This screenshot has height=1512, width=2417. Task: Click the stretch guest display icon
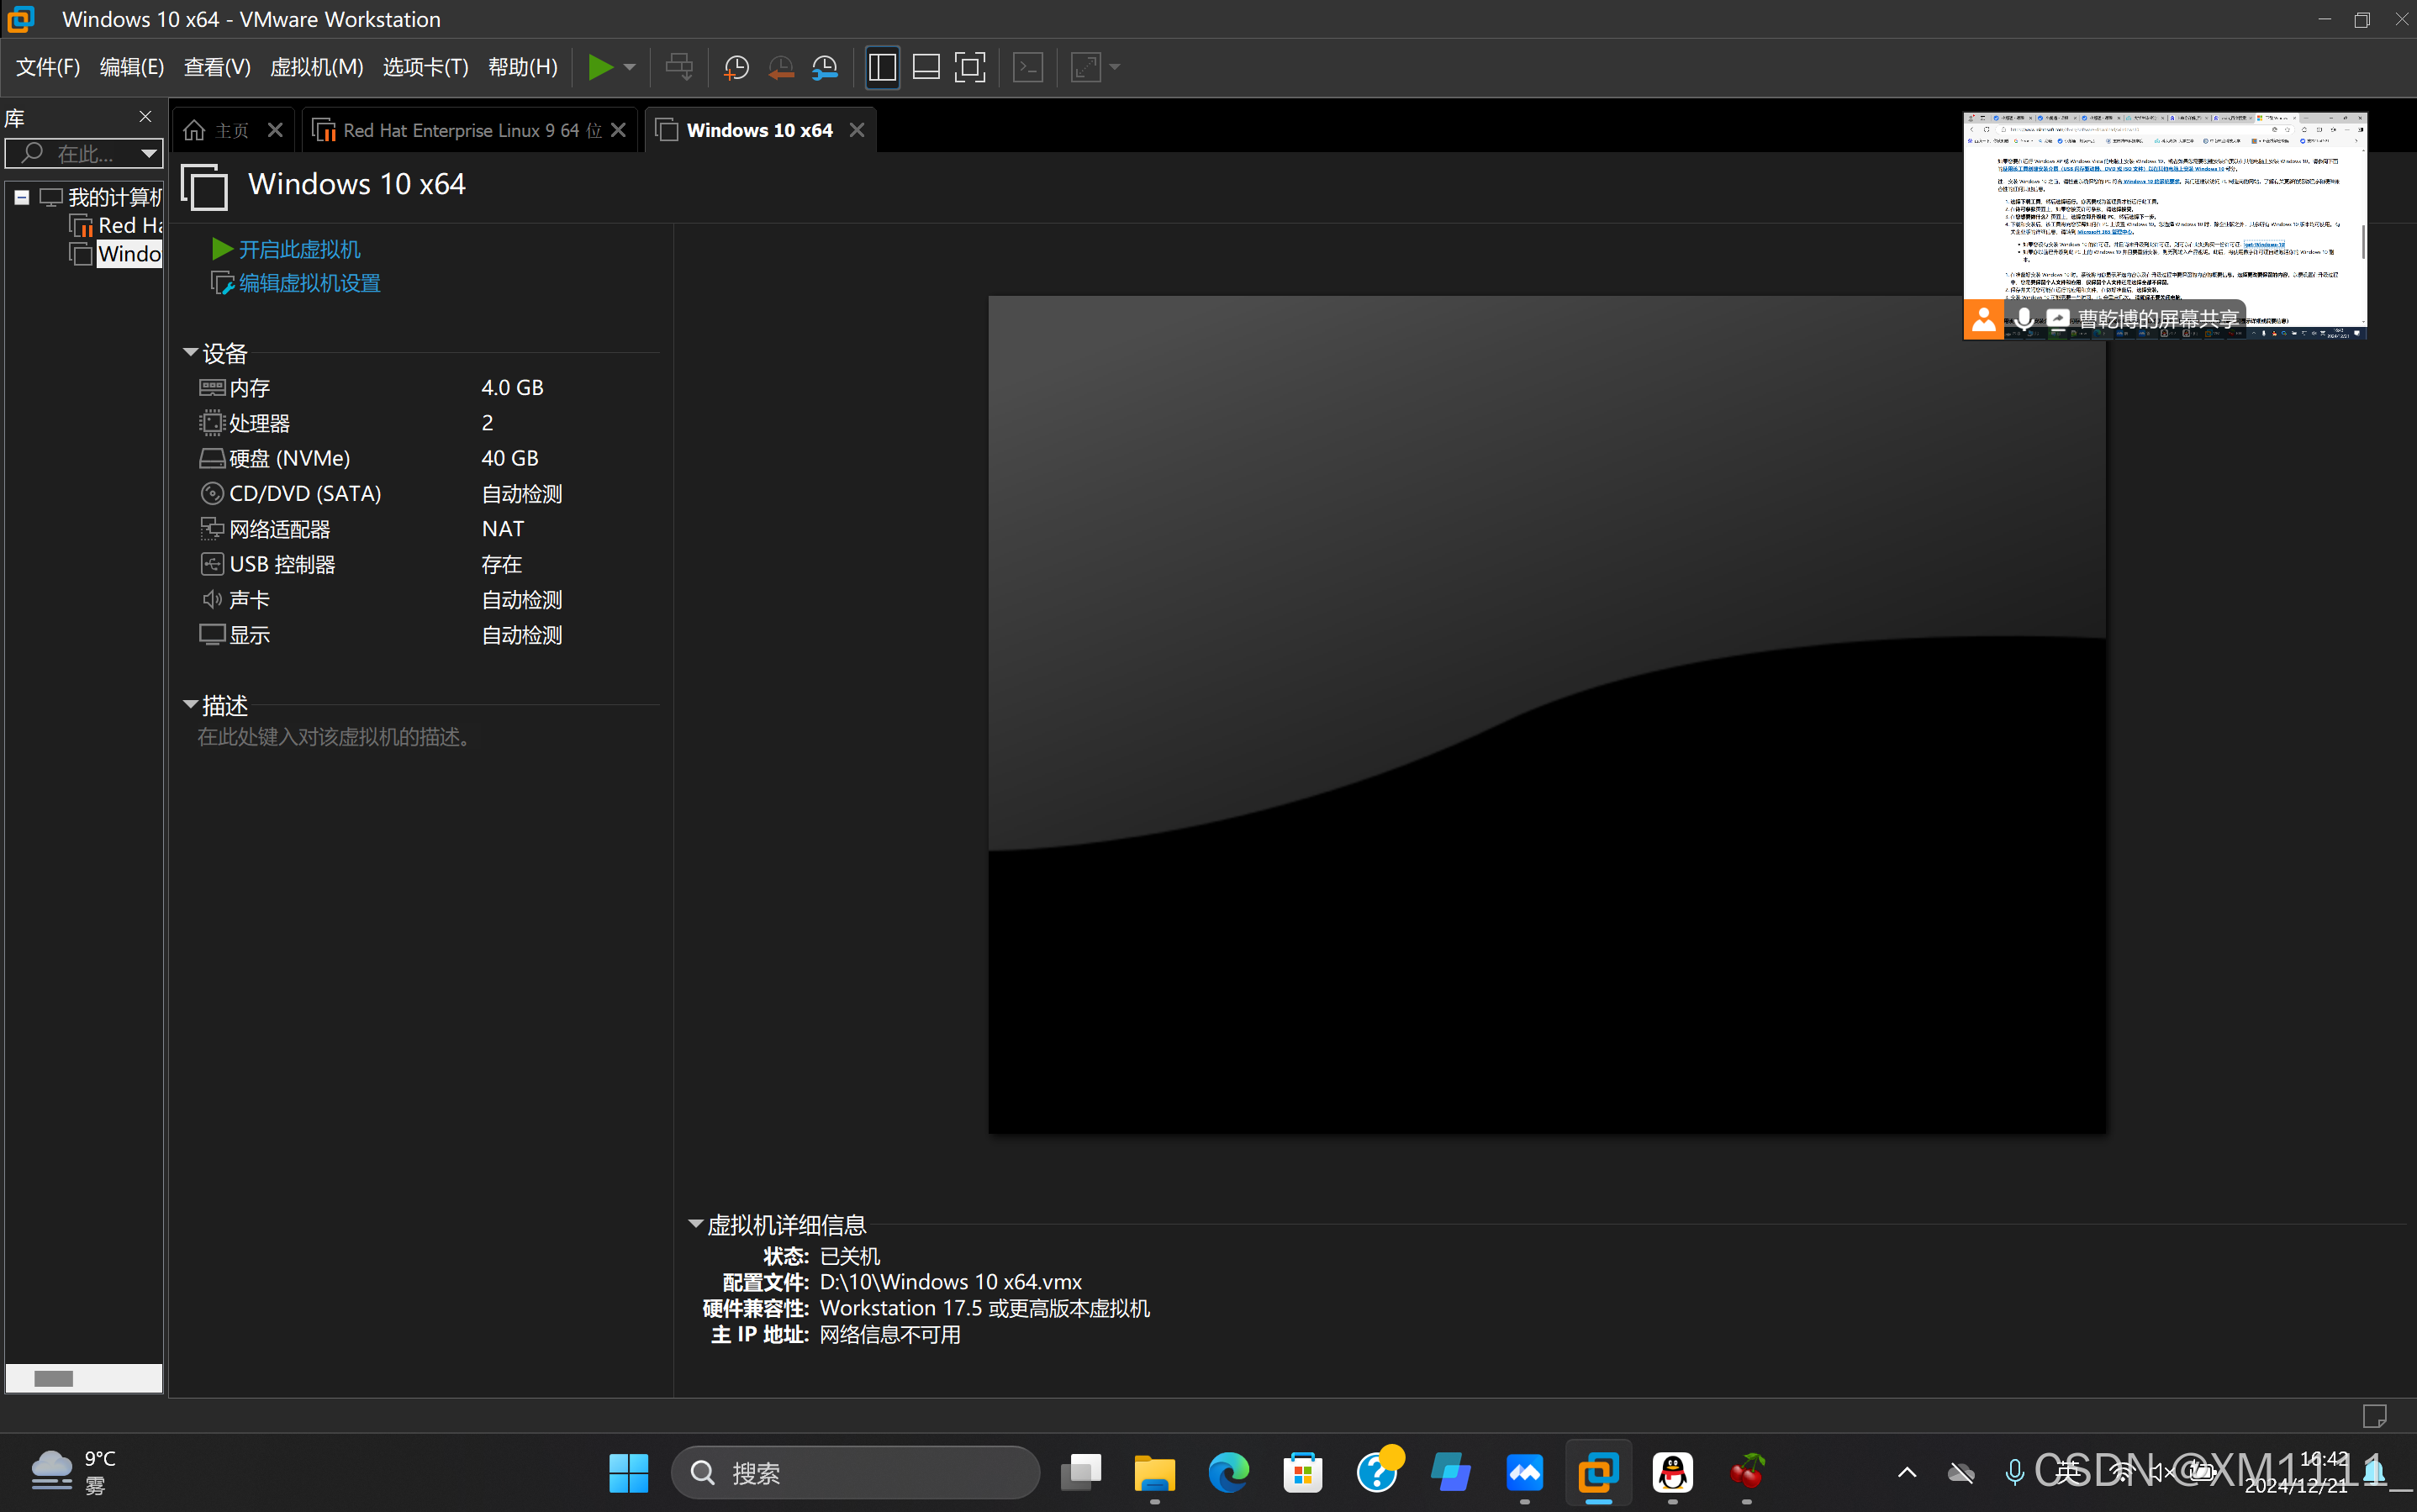click(1085, 67)
